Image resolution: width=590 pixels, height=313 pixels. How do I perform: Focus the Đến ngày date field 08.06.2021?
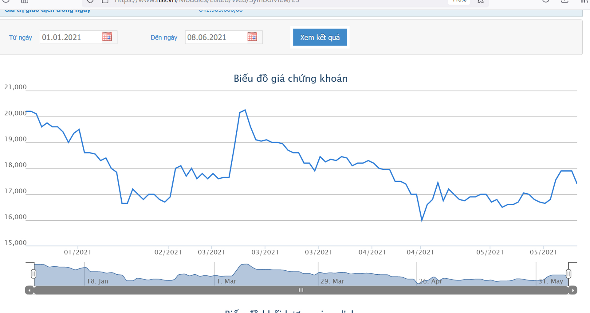[216, 37]
